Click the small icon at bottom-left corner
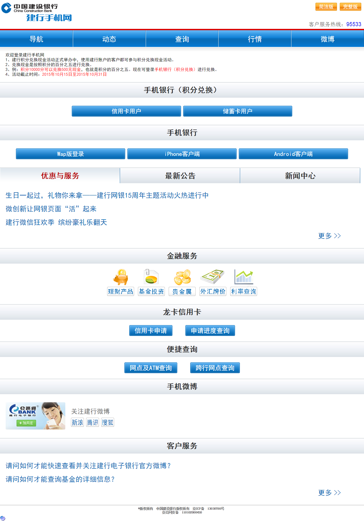Viewport: 364px width, 521px height. click(x=3, y=518)
